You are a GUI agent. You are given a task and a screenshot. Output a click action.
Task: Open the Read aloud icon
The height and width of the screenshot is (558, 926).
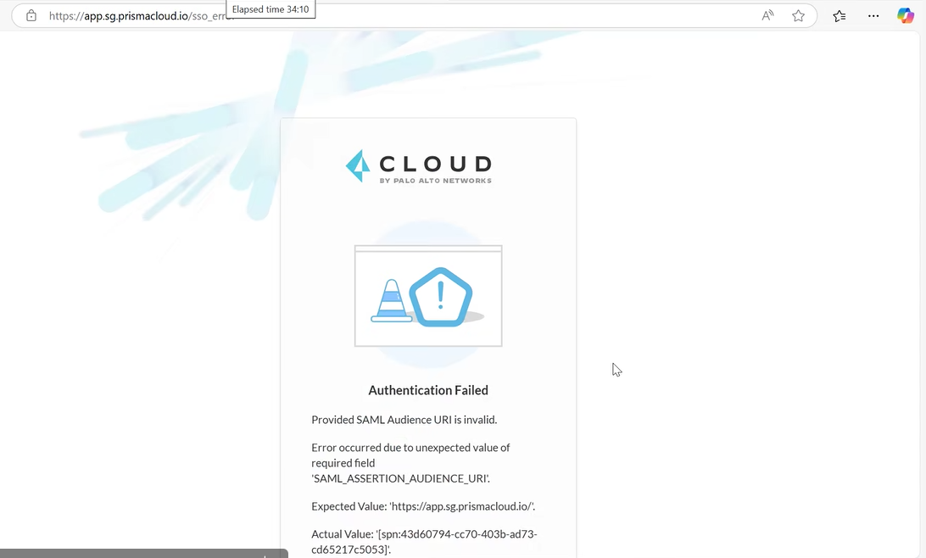tap(767, 16)
